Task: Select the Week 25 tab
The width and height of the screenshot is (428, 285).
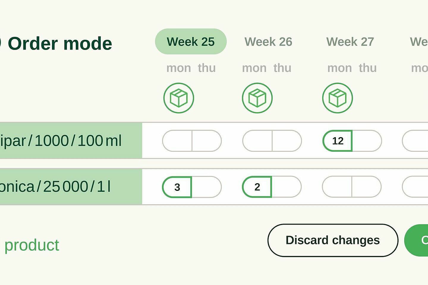Action: [x=191, y=42]
